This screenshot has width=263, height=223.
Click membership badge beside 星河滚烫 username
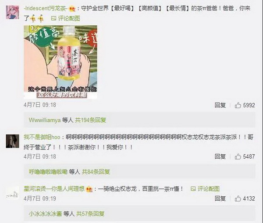pos(89,189)
